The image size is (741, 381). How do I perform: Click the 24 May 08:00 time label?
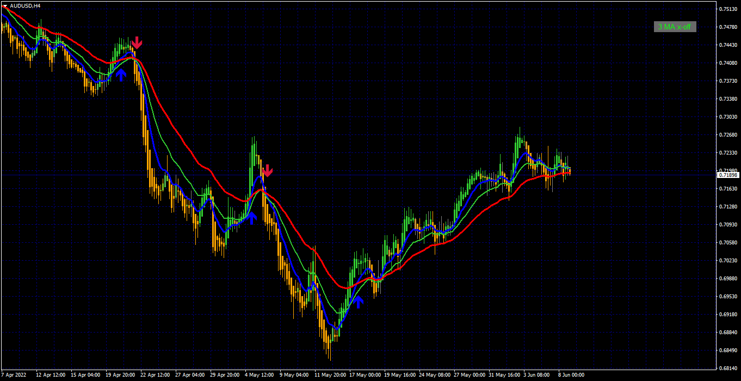coord(434,375)
